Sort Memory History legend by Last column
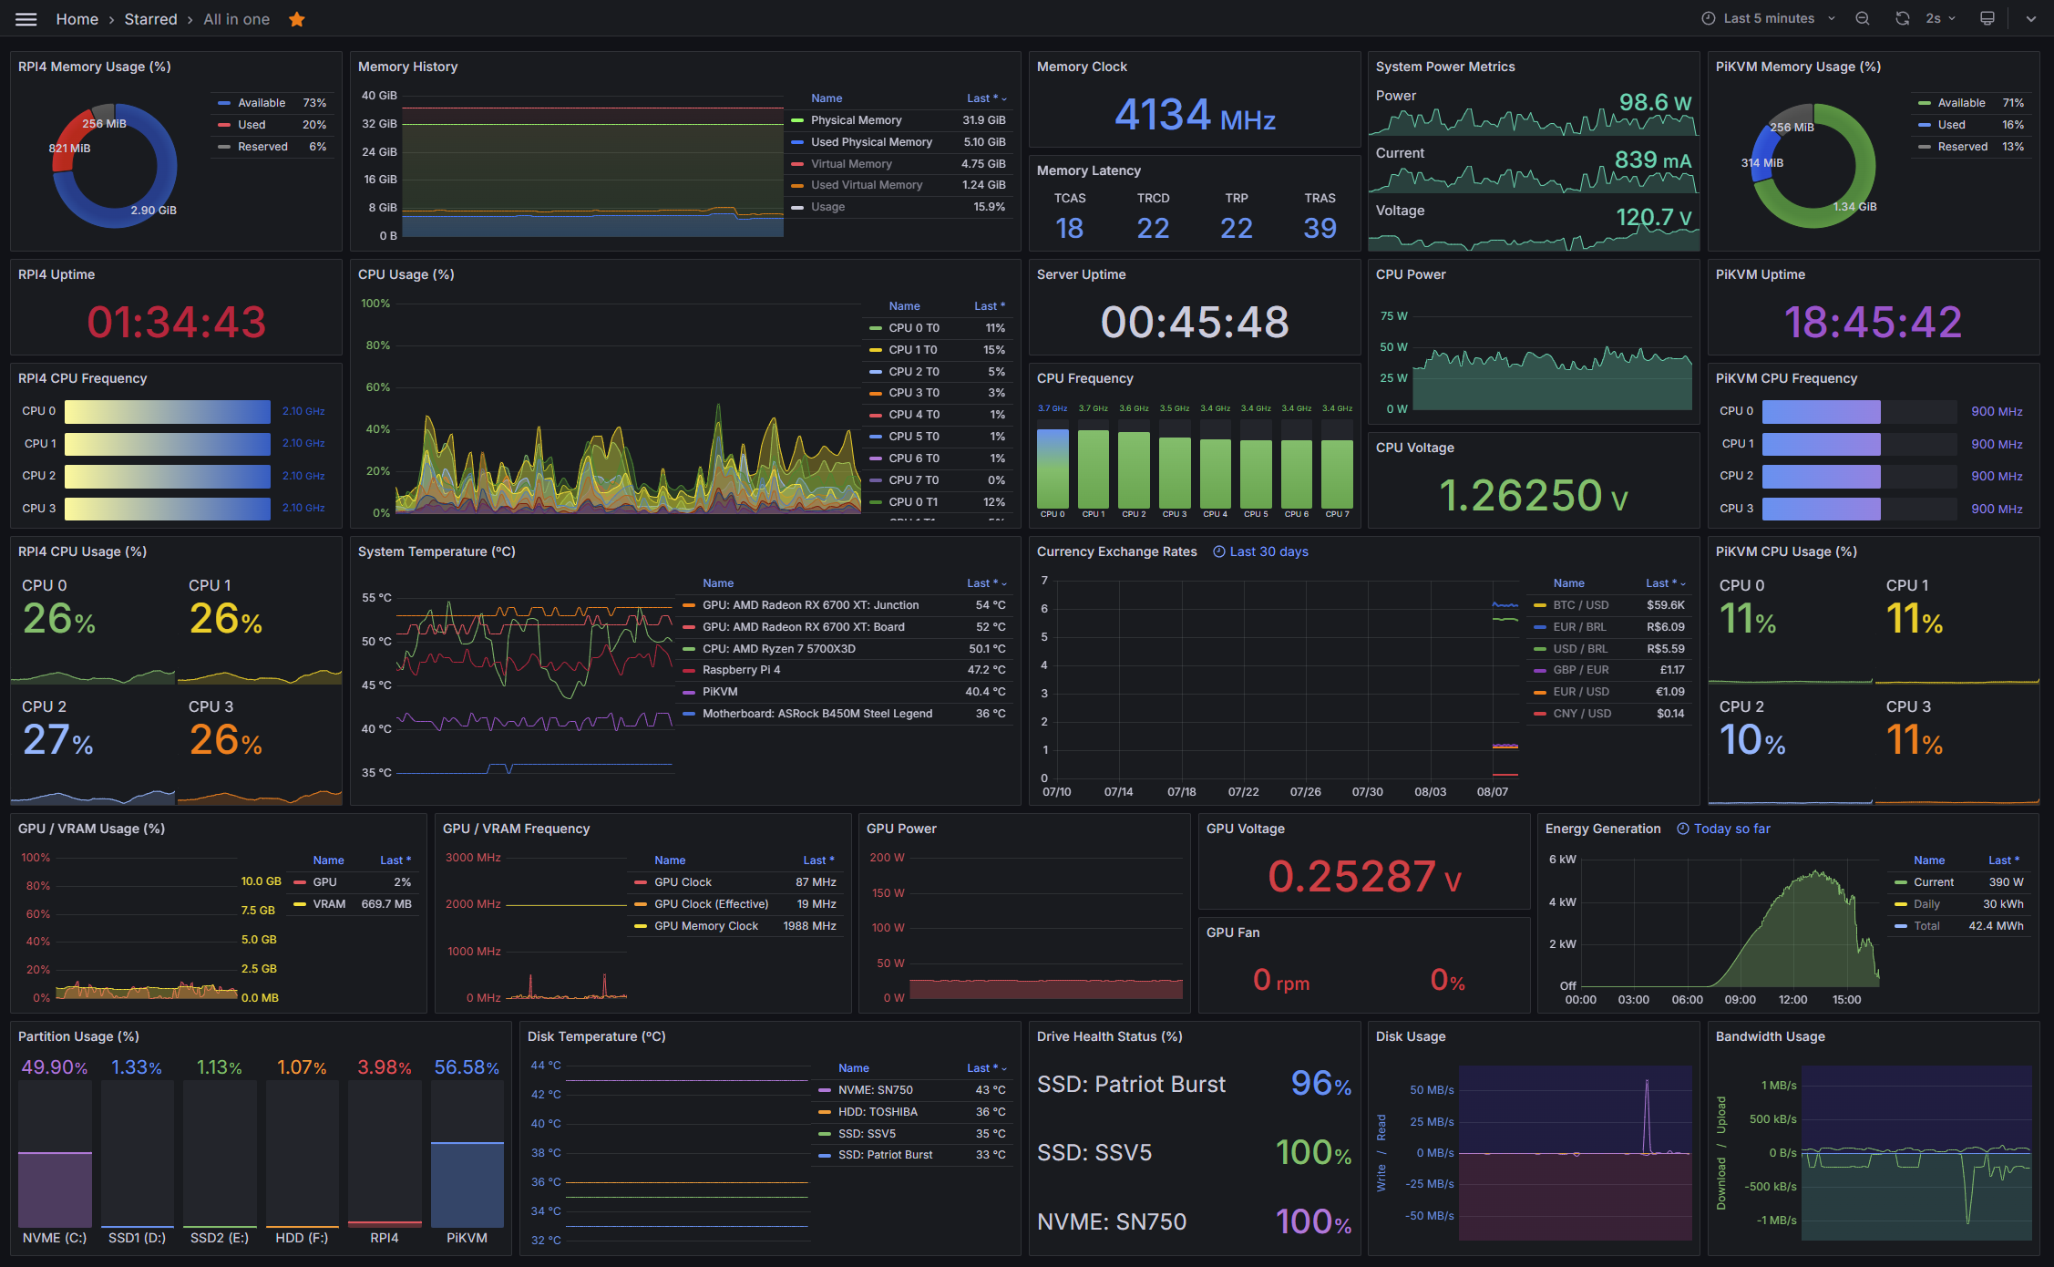Screen dimensions: 2054x1267 pos(986,98)
